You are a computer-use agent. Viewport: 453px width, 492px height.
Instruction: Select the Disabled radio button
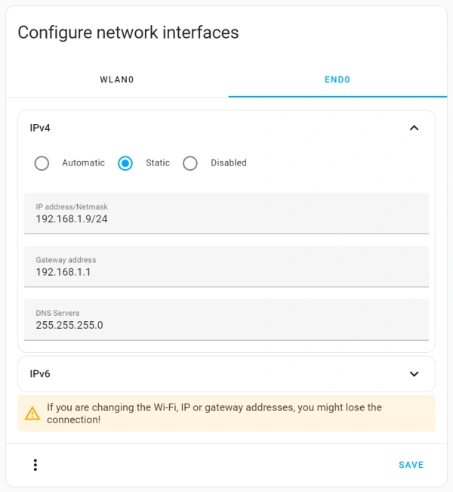point(190,163)
